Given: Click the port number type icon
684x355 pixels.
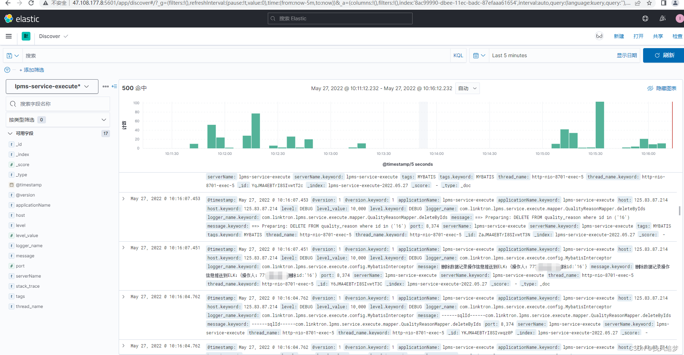Looking at the screenshot, I should tap(12, 266).
